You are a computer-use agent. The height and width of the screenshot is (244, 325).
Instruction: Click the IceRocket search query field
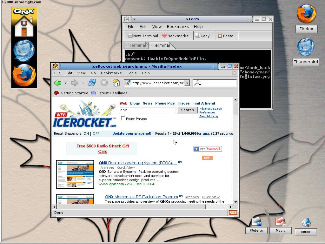coord(148,110)
